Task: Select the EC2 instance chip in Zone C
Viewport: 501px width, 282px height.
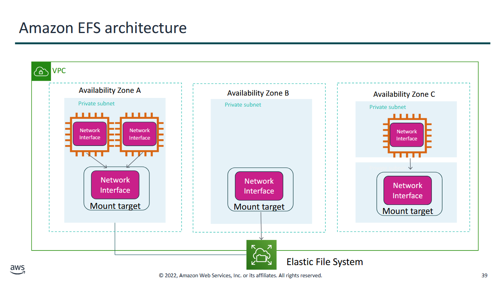Action: 407,135
